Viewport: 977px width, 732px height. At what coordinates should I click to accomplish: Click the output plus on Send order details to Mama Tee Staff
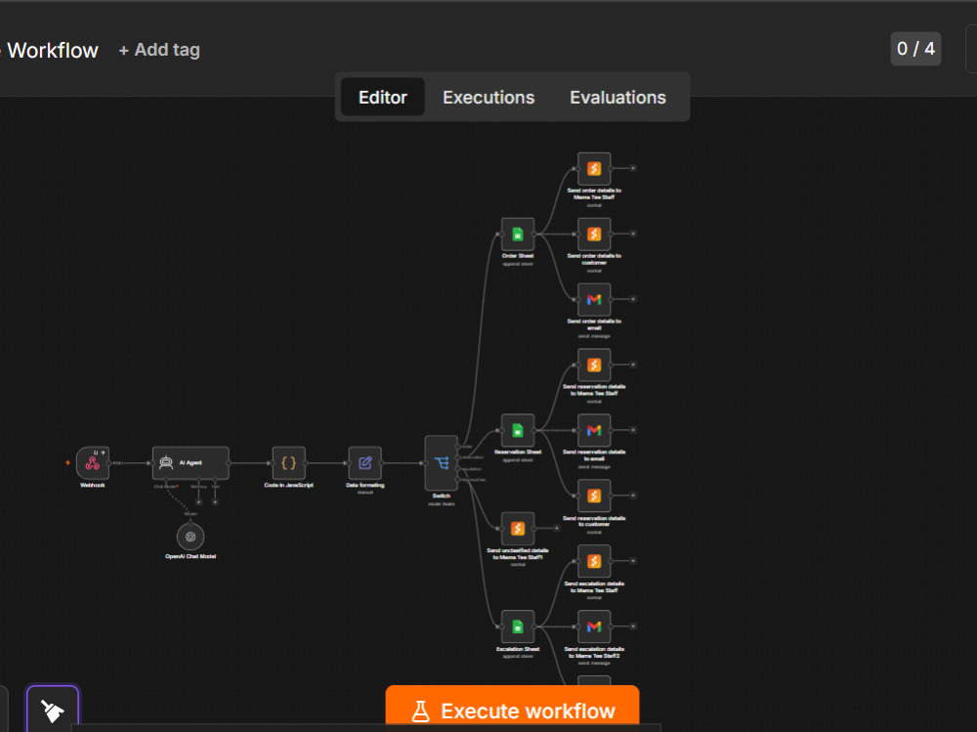[633, 168]
